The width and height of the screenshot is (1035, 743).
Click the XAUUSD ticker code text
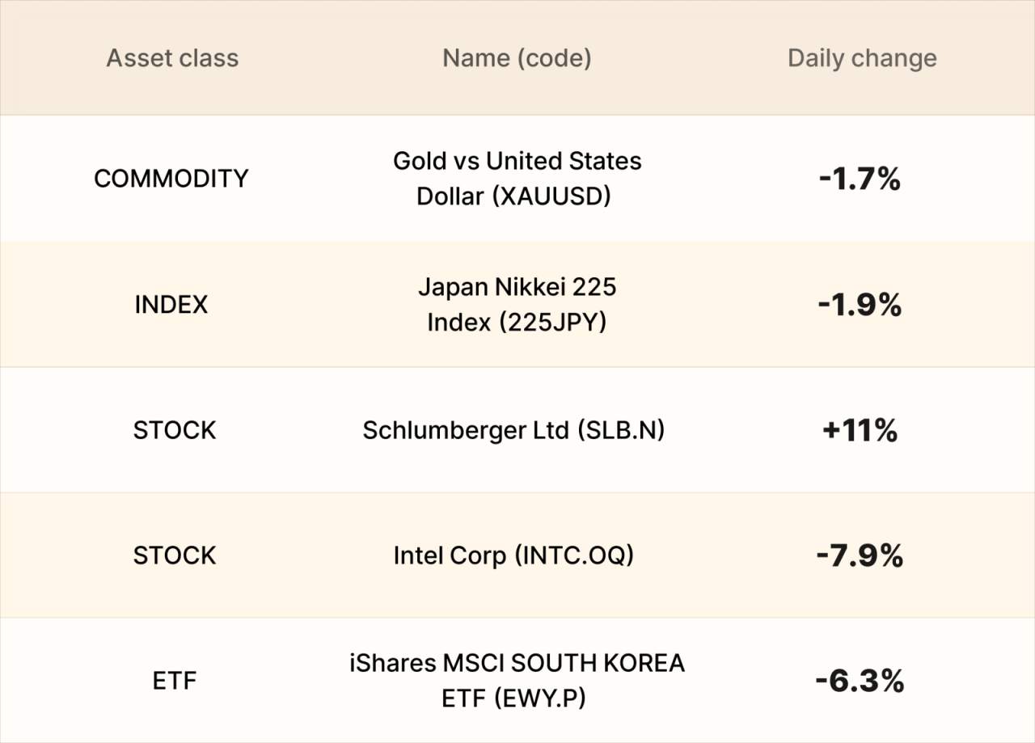[551, 196]
